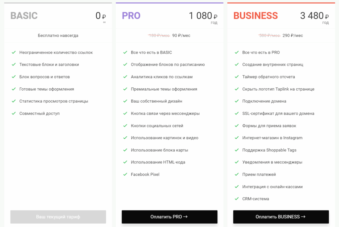Click the crossed-out 580 ₽/мес price

(269, 35)
